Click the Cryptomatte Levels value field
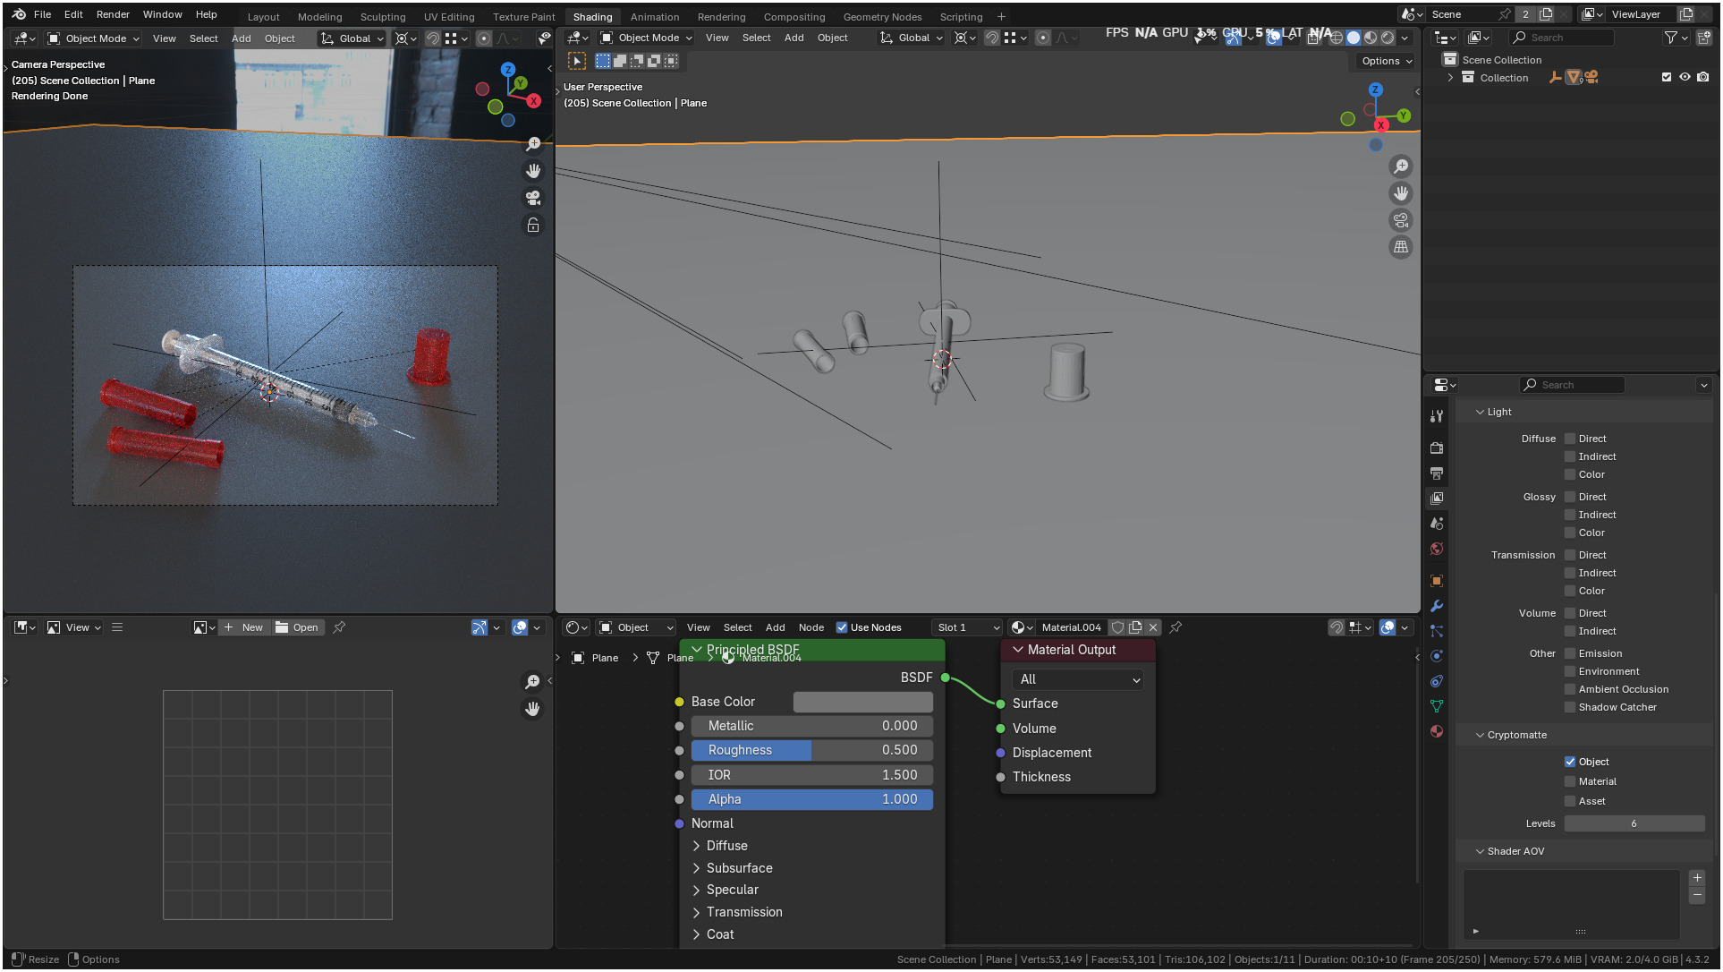The height and width of the screenshot is (972, 1723). pos(1634,823)
